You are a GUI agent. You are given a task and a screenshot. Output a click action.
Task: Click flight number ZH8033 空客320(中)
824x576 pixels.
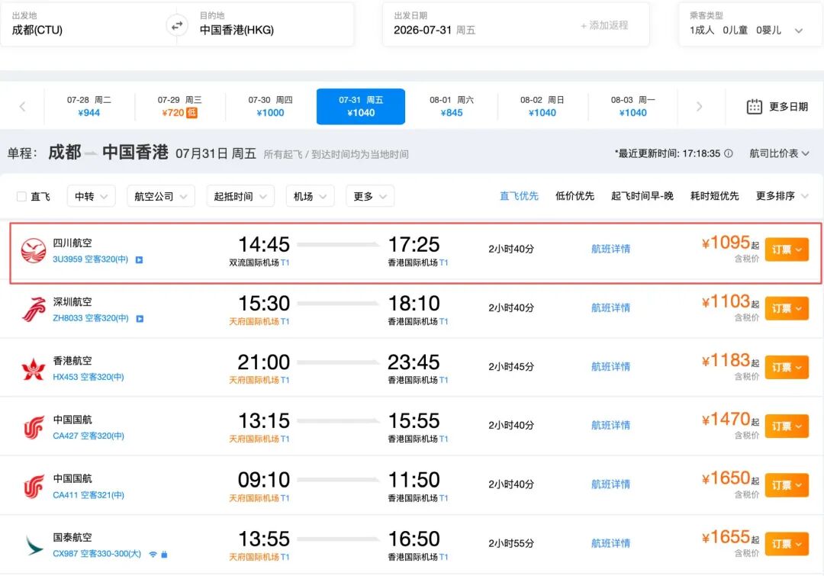pyautogui.click(x=90, y=318)
